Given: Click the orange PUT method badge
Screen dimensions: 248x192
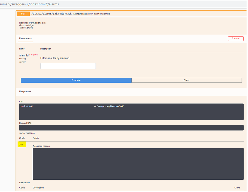Looking at the screenshot, I should tap(23, 14).
